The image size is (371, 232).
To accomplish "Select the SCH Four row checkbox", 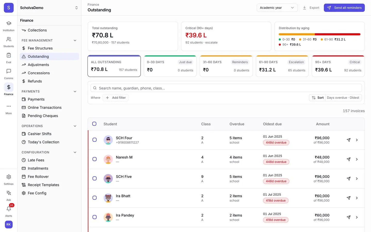I will tap(95, 140).
